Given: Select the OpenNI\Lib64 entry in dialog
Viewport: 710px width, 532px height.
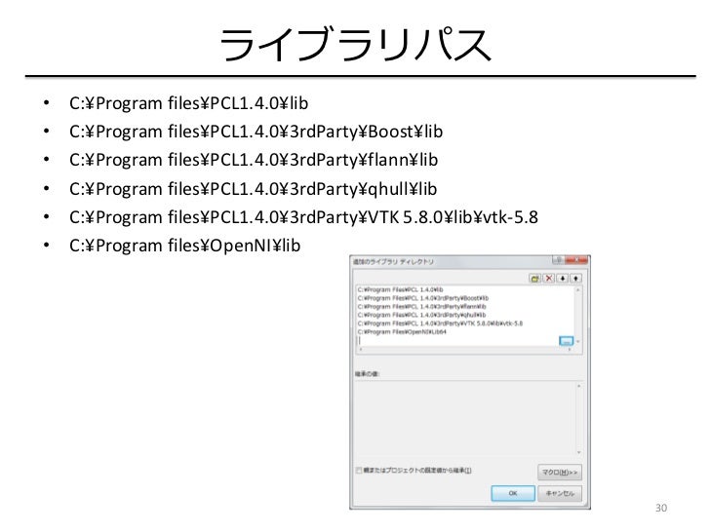Looking at the screenshot, I should point(402,332).
